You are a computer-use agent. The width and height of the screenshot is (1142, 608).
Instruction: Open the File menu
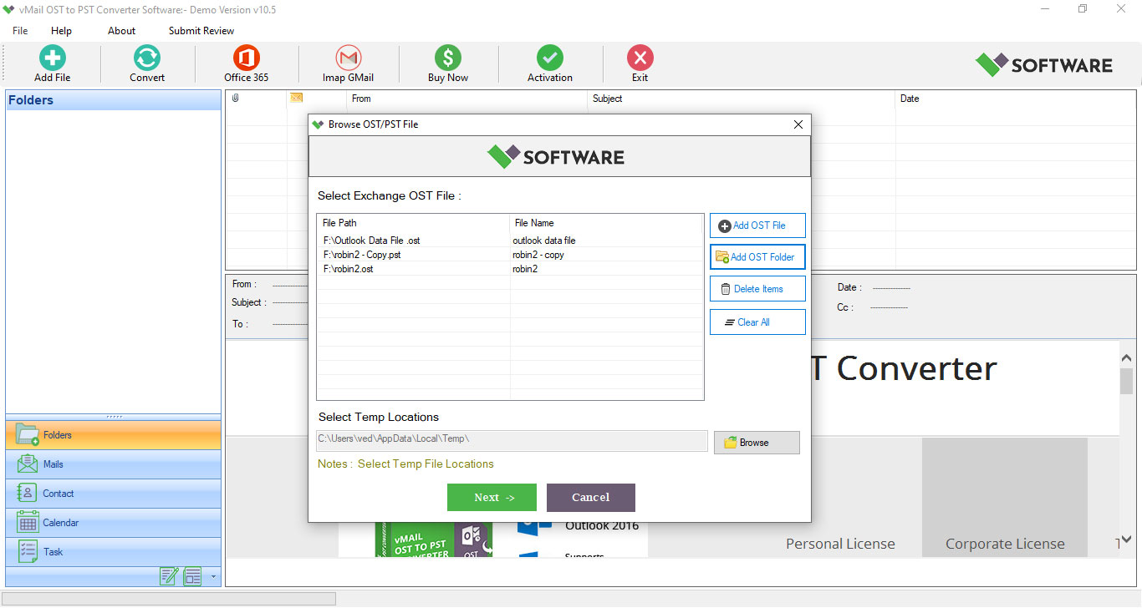tap(20, 31)
